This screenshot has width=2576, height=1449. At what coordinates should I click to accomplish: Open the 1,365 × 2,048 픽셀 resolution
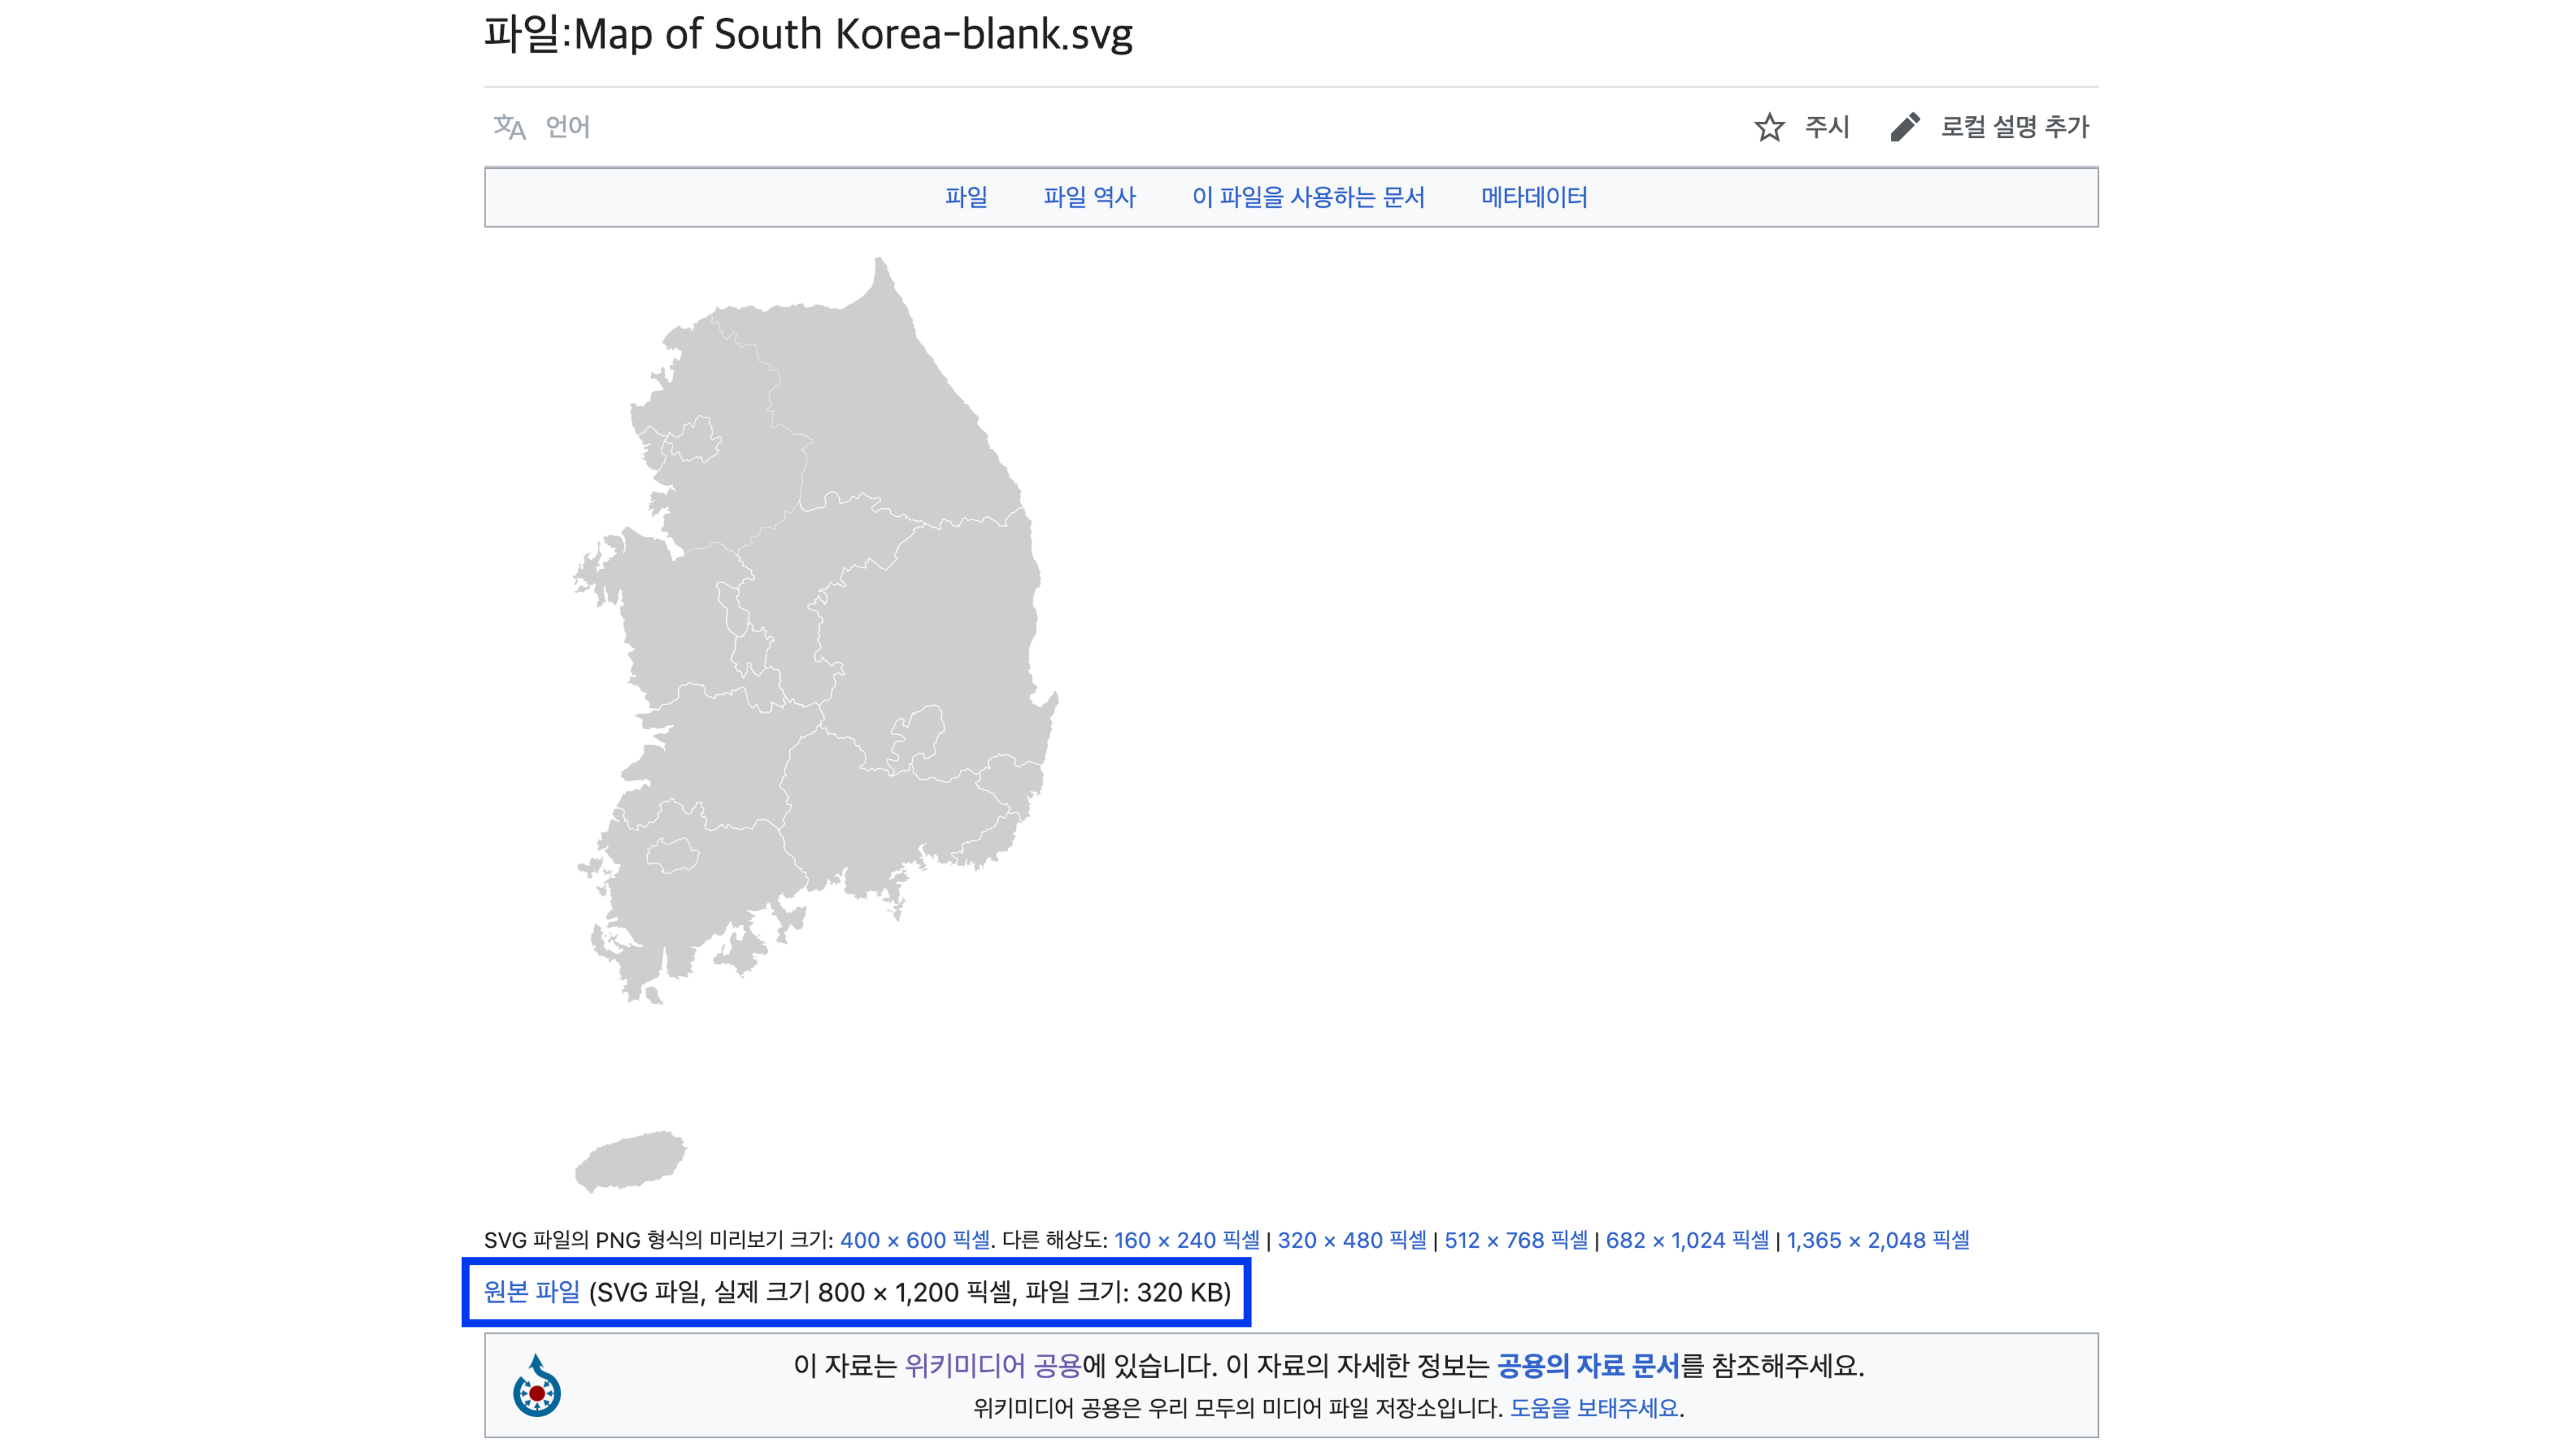1877,1240
